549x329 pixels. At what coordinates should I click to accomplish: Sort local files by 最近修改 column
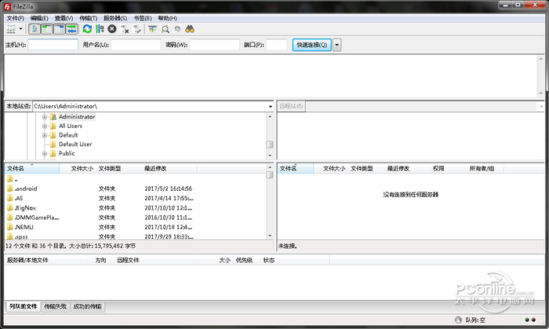coord(155,168)
